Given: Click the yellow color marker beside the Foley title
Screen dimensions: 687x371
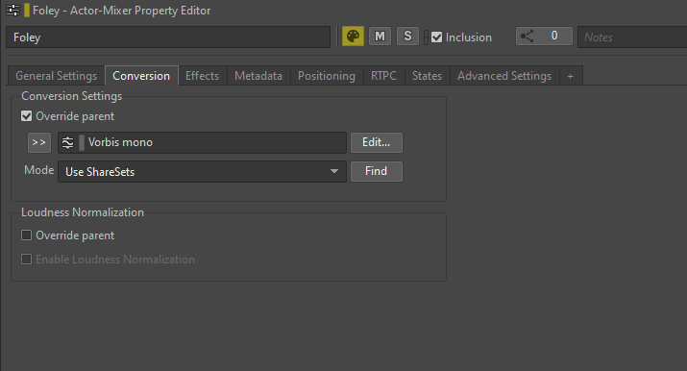Looking at the screenshot, I should [x=27, y=10].
